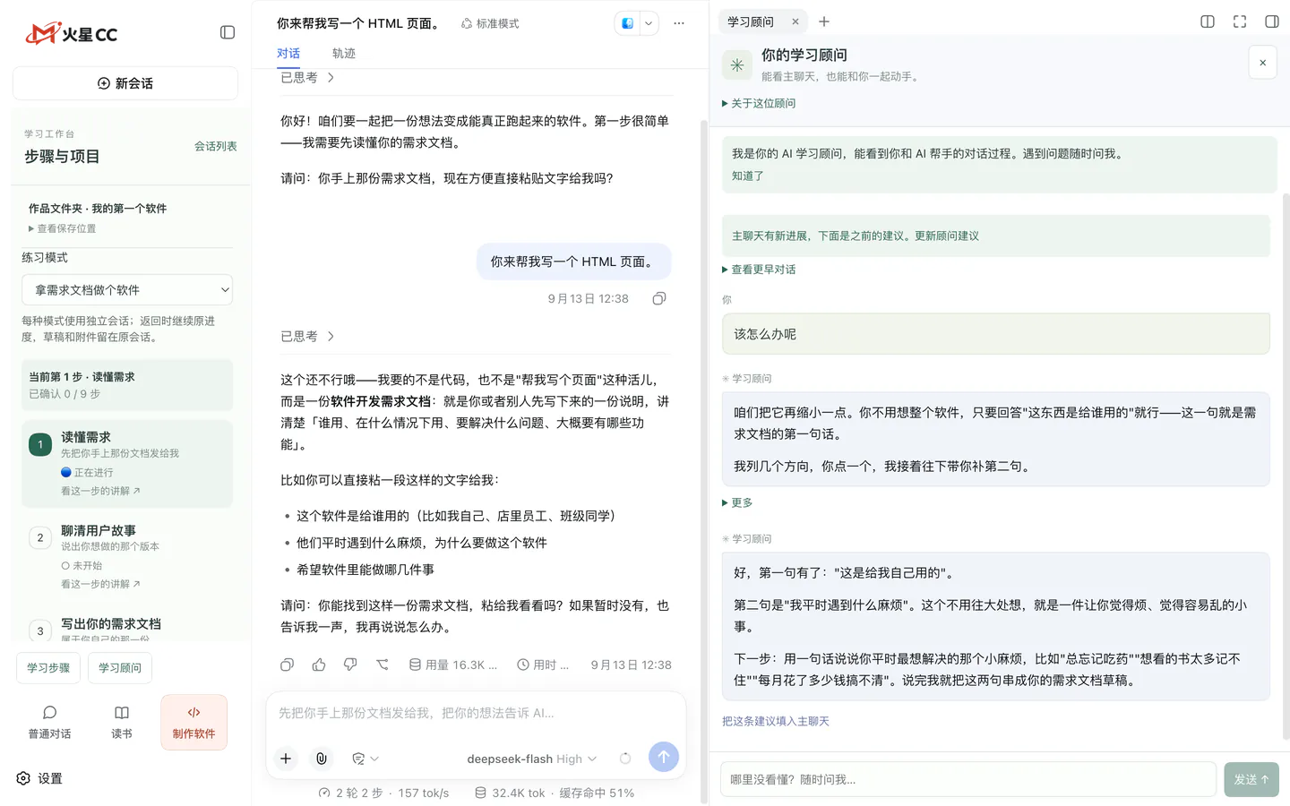The image size is (1290, 806).
Task: Click 更新顾问建议 notice
Action: coord(947,236)
